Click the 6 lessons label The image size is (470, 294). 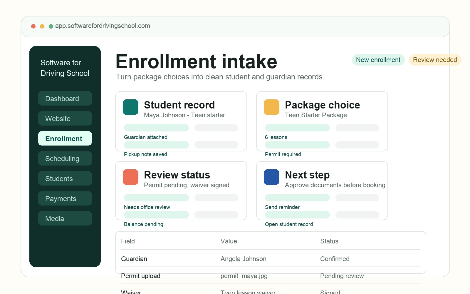point(276,137)
